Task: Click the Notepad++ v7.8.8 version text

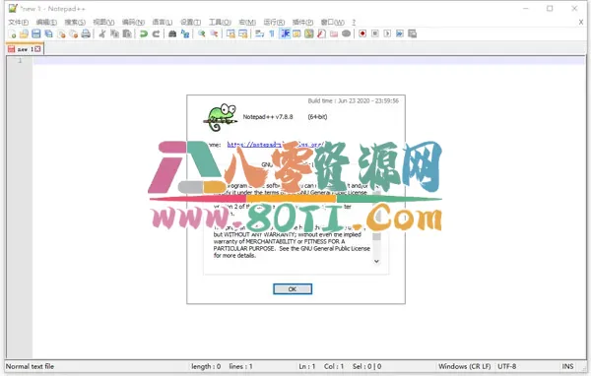Action: 268,117
